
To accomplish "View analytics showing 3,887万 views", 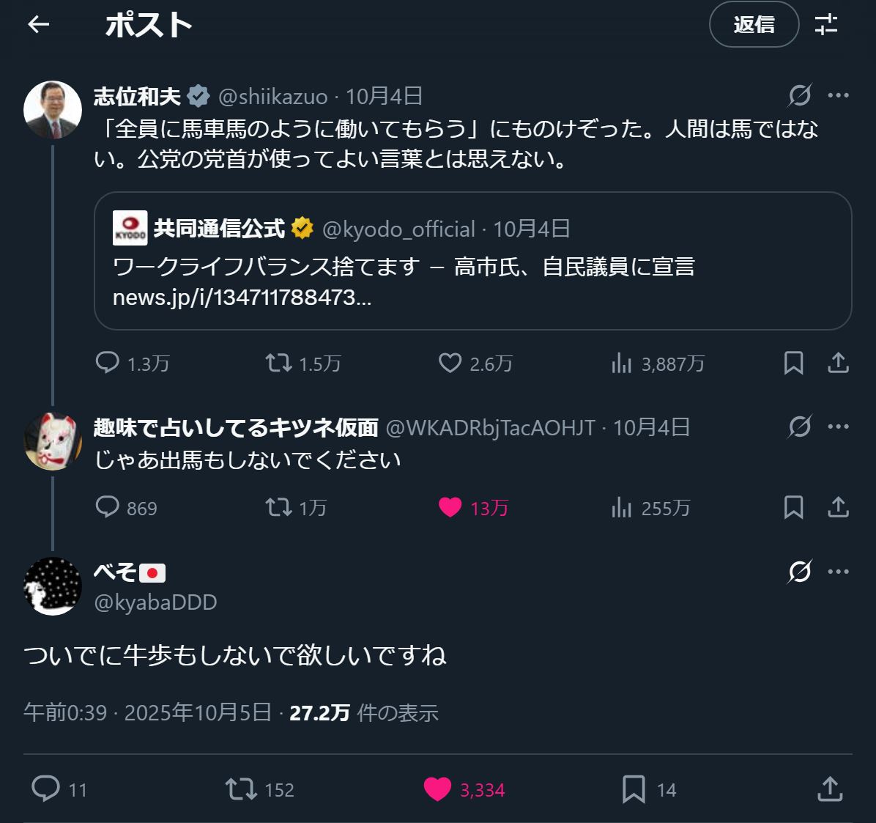I will coord(621,363).
